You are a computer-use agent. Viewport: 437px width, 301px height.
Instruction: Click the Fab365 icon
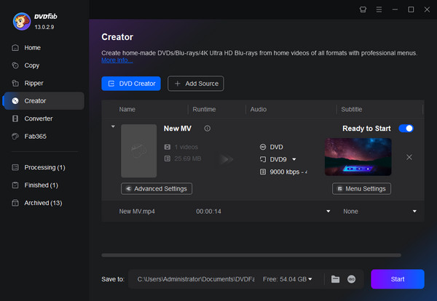pyautogui.click(x=15, y=136)
